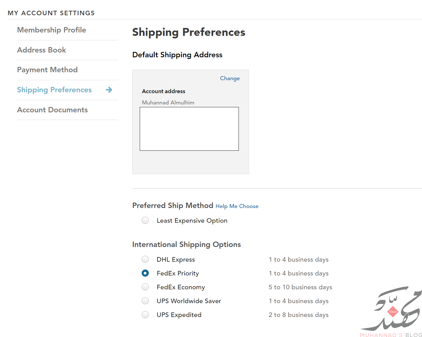This screenshot has width=422, height=337.
Task: Open Payment Method settings
Action: coord(47,70)
